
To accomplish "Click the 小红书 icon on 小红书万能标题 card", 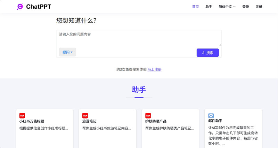I will click(x=22, y=115).
